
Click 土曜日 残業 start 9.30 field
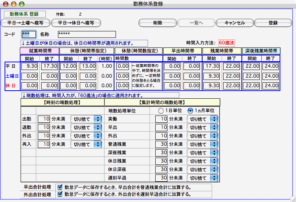[211, 76]
